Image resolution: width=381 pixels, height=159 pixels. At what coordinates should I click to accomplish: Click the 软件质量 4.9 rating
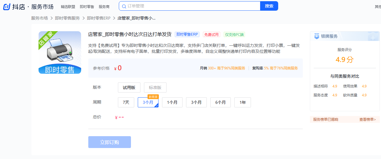[355, 95]
